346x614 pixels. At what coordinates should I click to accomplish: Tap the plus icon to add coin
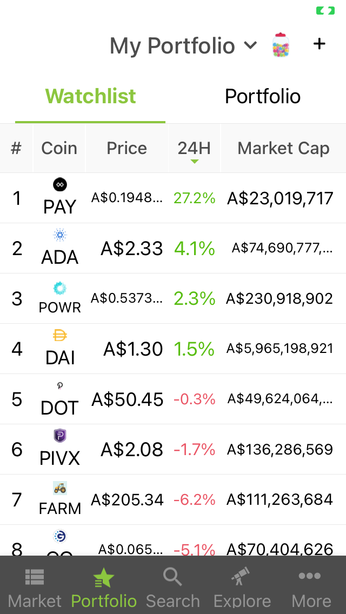(x=320, y=44)
